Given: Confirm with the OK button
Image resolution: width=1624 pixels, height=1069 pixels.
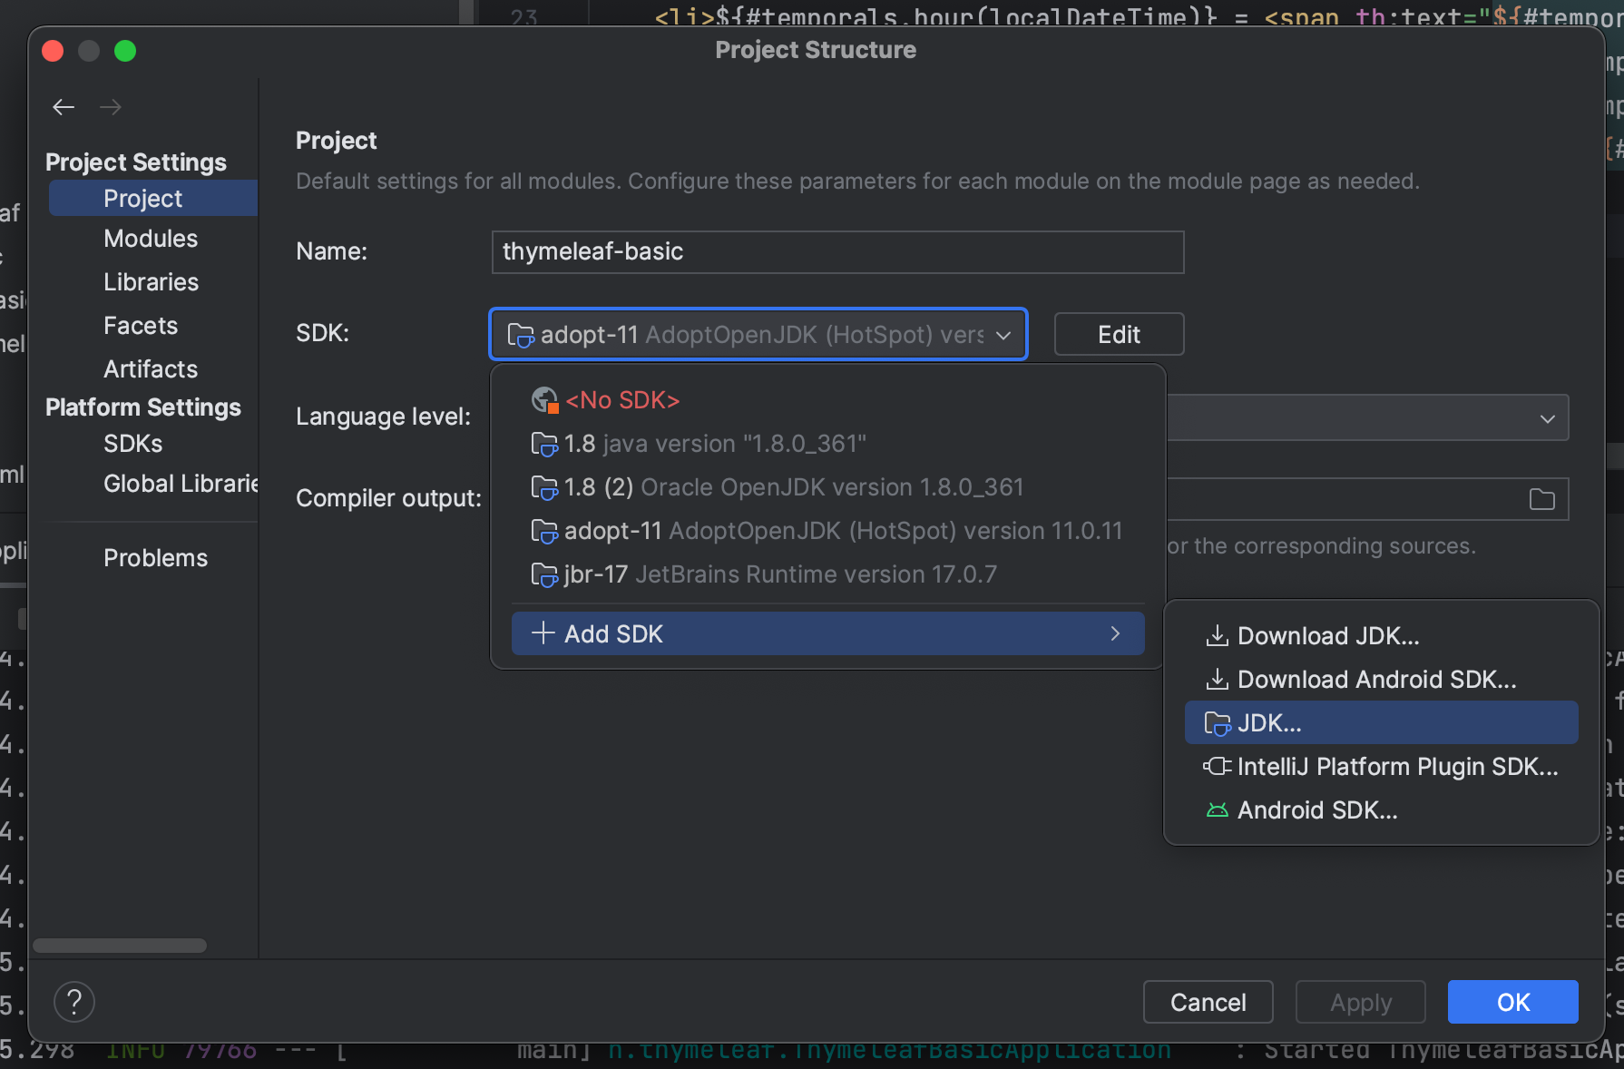Looking at the screenshot, I should 1512,1002.
